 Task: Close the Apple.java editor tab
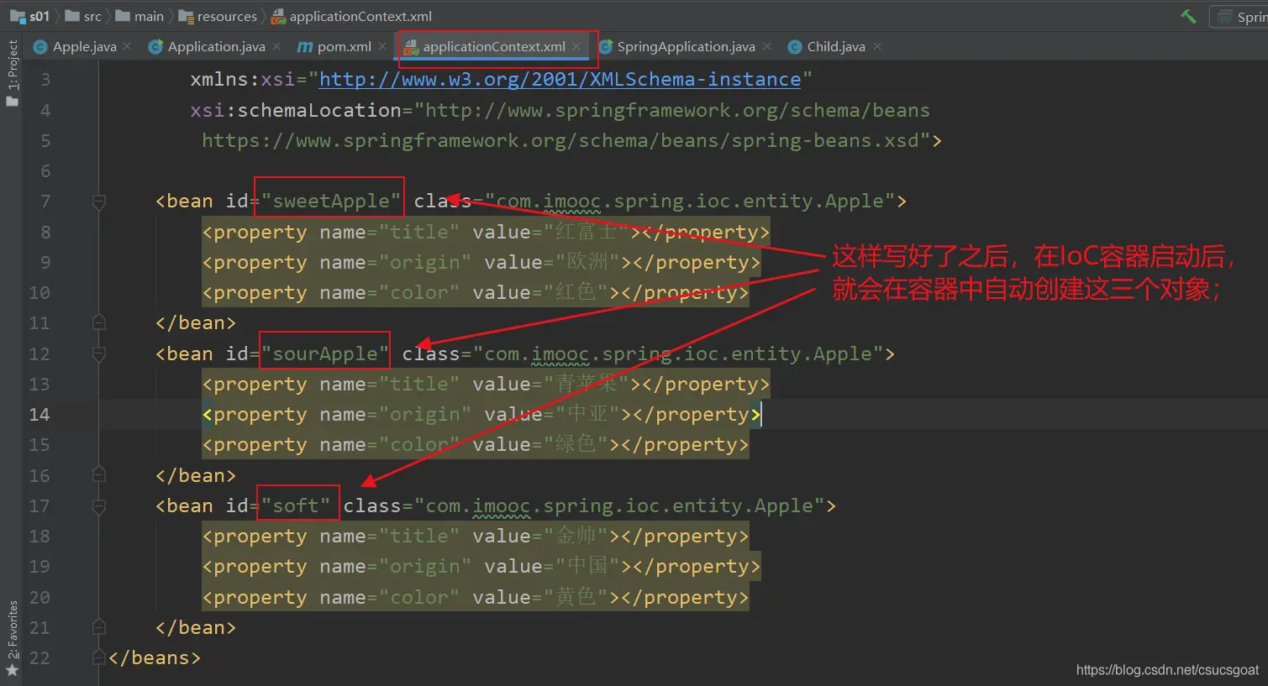pyautogui.click(x=127, y=46)
